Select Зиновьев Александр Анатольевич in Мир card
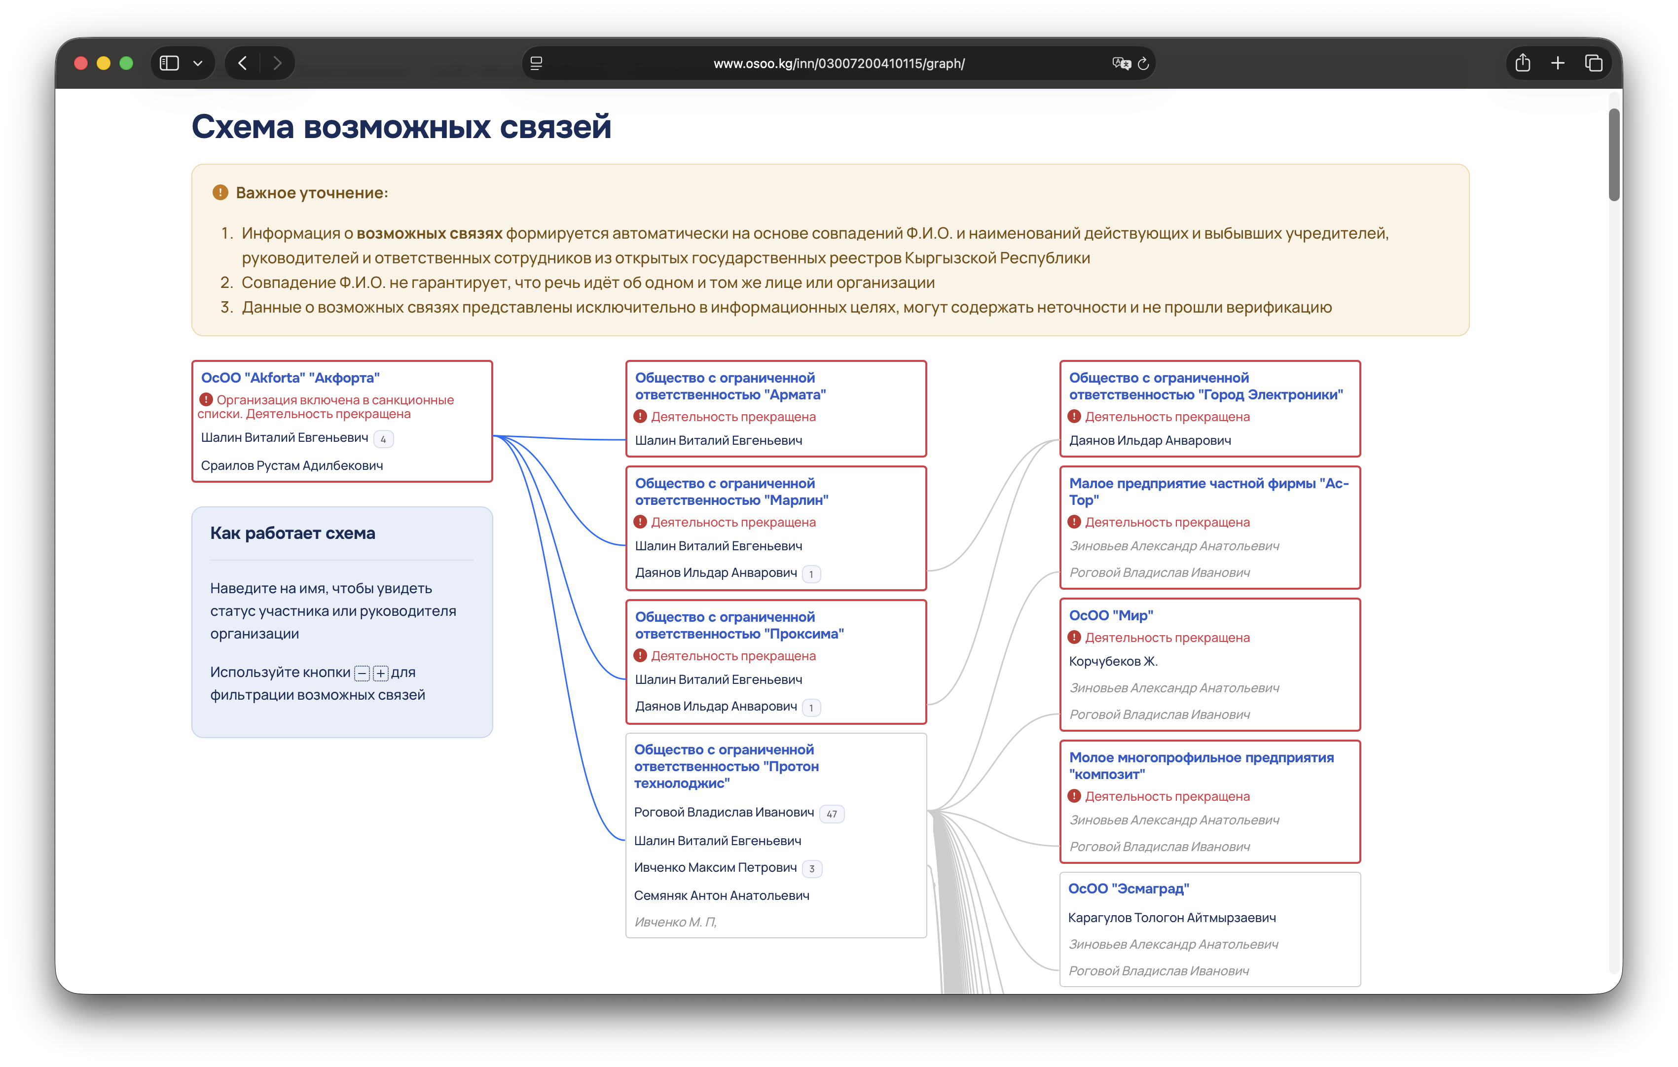This screenshot has width=1678, height=1067. [1174, 688]
